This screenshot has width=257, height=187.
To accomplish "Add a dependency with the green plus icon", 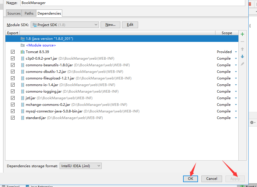I will (x=242, y=34).
